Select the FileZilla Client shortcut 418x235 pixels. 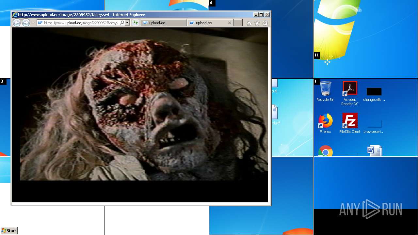(x=350, y=123)
